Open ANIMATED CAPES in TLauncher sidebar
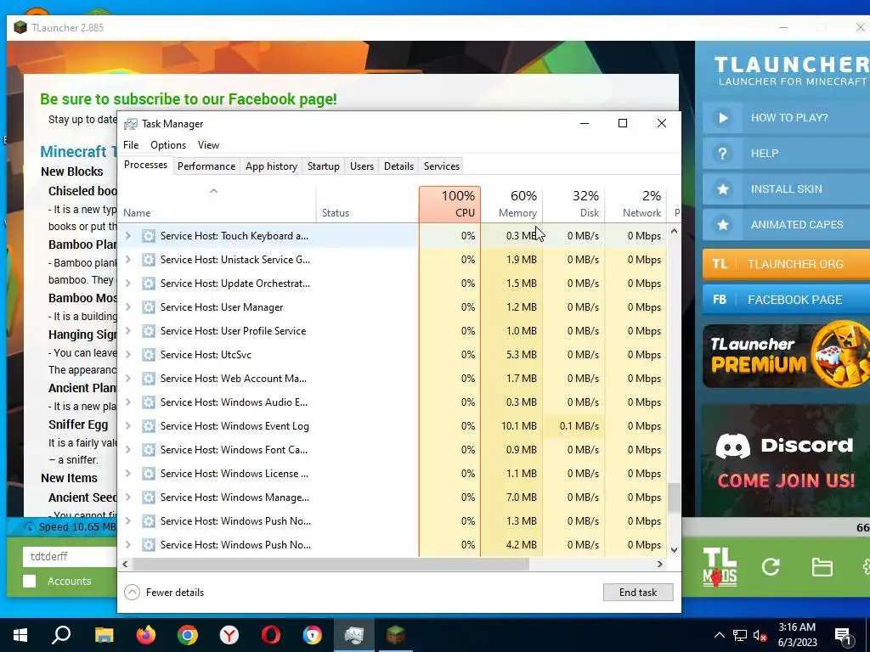This screenshot has width=870, height=652. (x=786, y=224)
